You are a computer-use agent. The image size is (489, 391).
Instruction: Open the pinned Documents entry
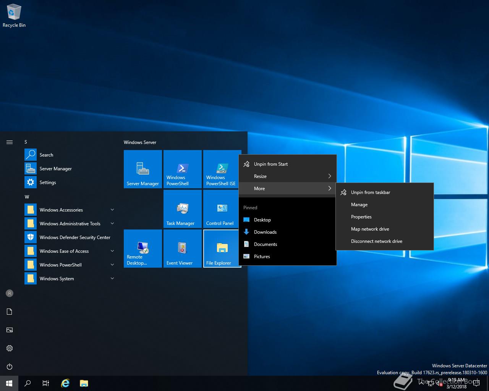pos(288,244)
